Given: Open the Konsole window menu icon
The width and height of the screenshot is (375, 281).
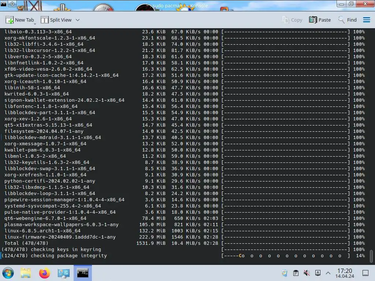Looking at the screenshot, I should tap(3, 4).
